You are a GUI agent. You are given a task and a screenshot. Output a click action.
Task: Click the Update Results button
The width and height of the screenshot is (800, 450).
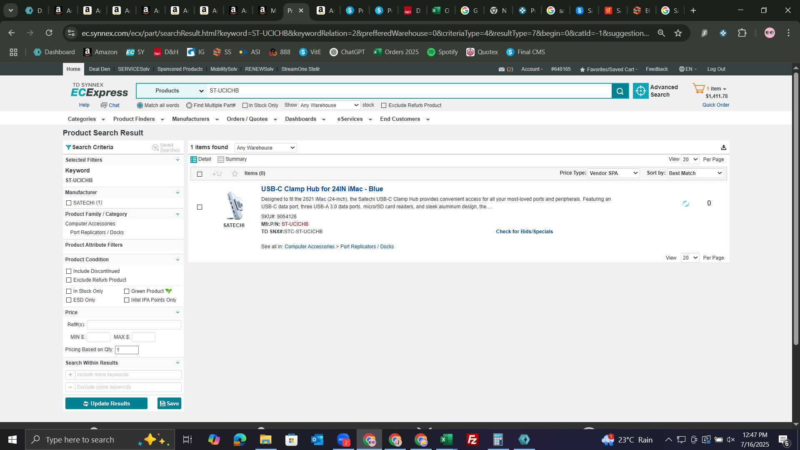tap(106, 404)
